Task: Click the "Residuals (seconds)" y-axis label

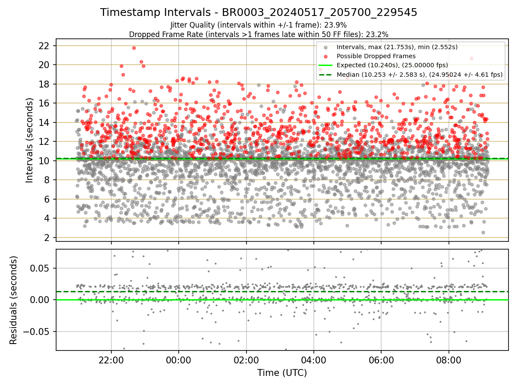Action: point(14,300)
